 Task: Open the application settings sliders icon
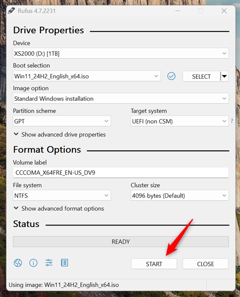[x=49, y=263]
